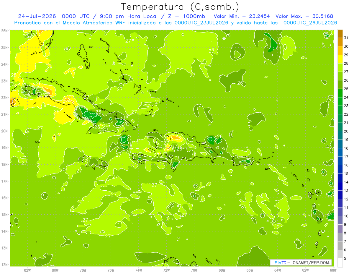Pick the lime legend swatch between 27 and 28
Viewport: 354px width, 274px height.
click(340, 67)
